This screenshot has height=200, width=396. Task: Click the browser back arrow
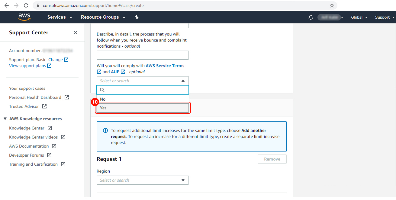(x=7, y=5)
